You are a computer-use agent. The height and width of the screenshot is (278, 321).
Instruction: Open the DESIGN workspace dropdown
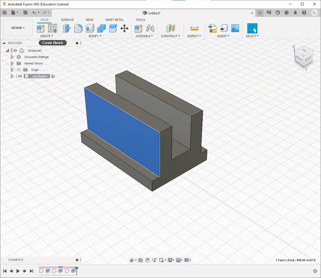tap(18, 28)
